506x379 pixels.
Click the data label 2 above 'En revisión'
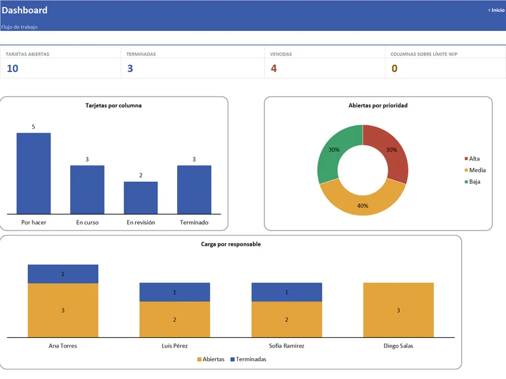click(140, 176)
